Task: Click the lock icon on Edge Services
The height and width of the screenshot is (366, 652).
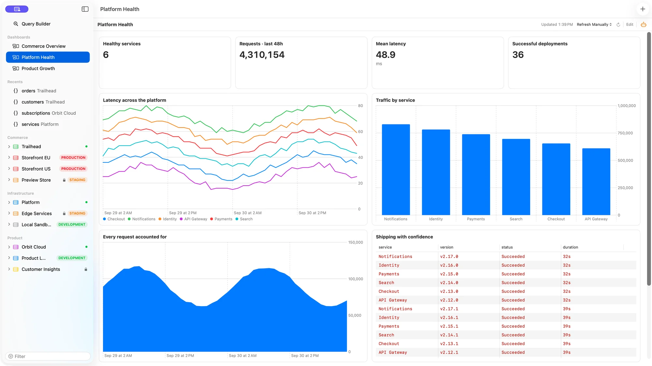Action: [x=64, y=214]
